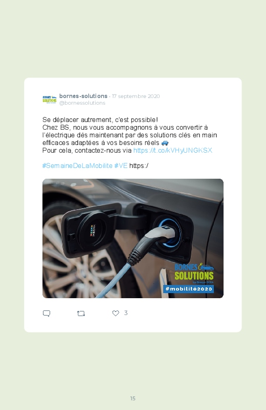Click page number 15 at bottom
Image resolution: width=266 pixels, height=410 pixels.
pos(133,398)
